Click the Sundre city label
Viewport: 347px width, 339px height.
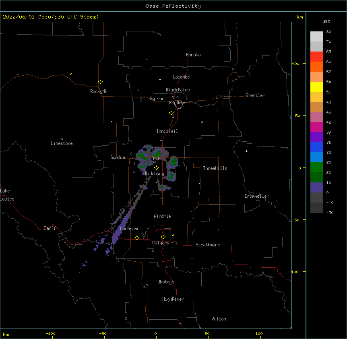click(x=118, y=157)
